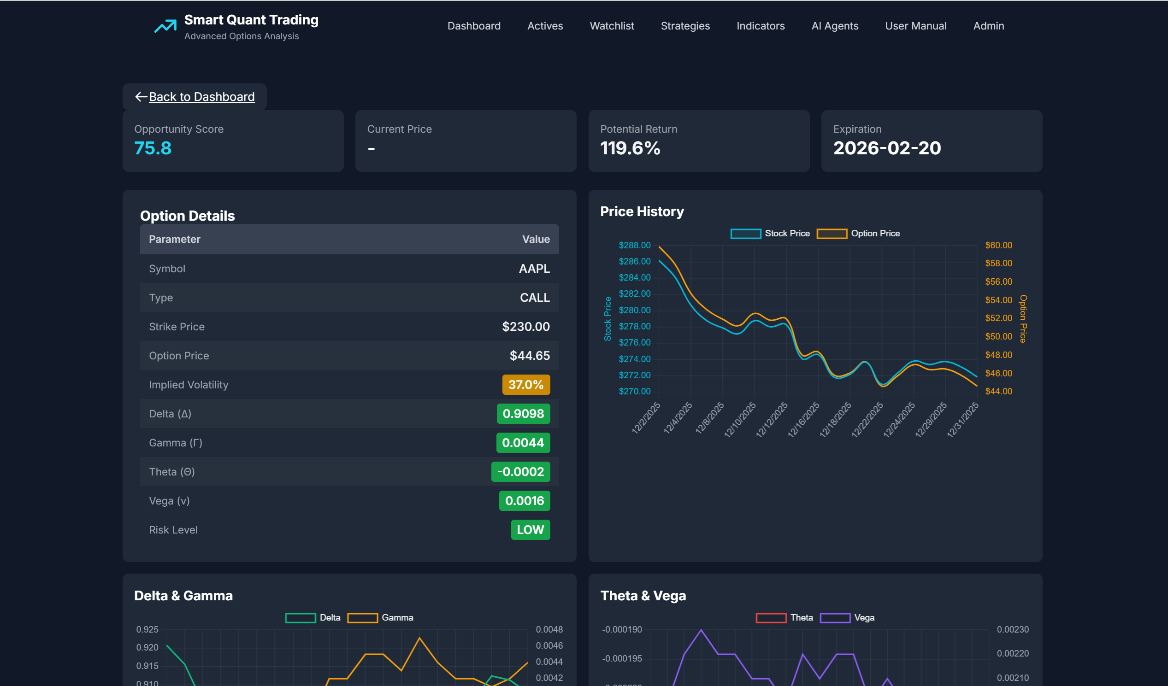Open the User Manual
Image resolution: width=1168 pixels, height=686 pixels.
coord(916,26)
